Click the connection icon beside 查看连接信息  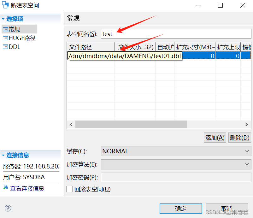click(5, 187)
